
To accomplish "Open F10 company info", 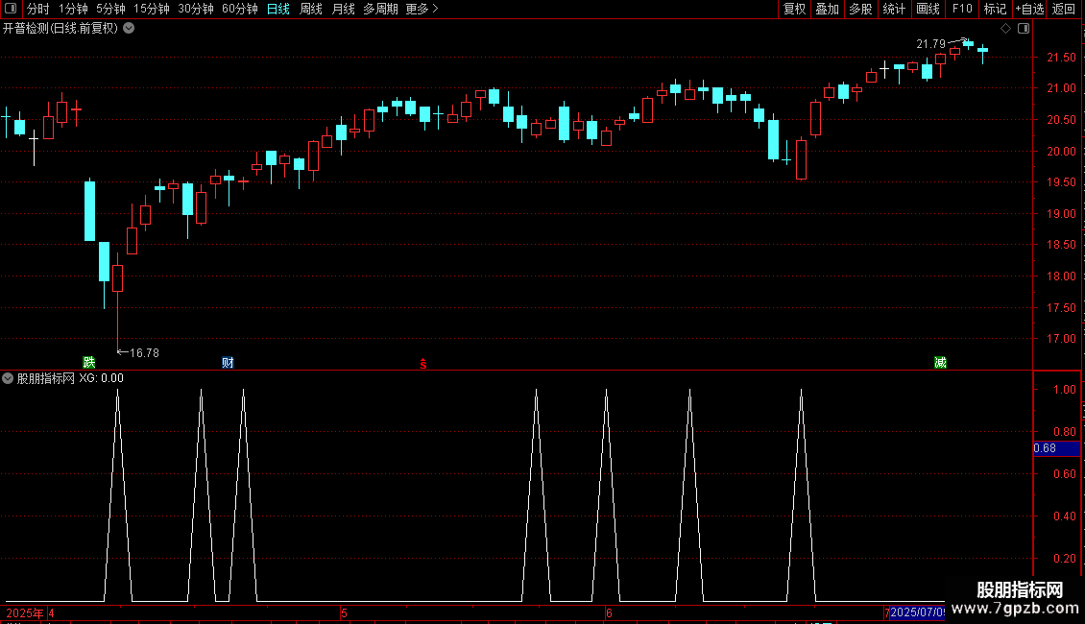I will point(962,9).
